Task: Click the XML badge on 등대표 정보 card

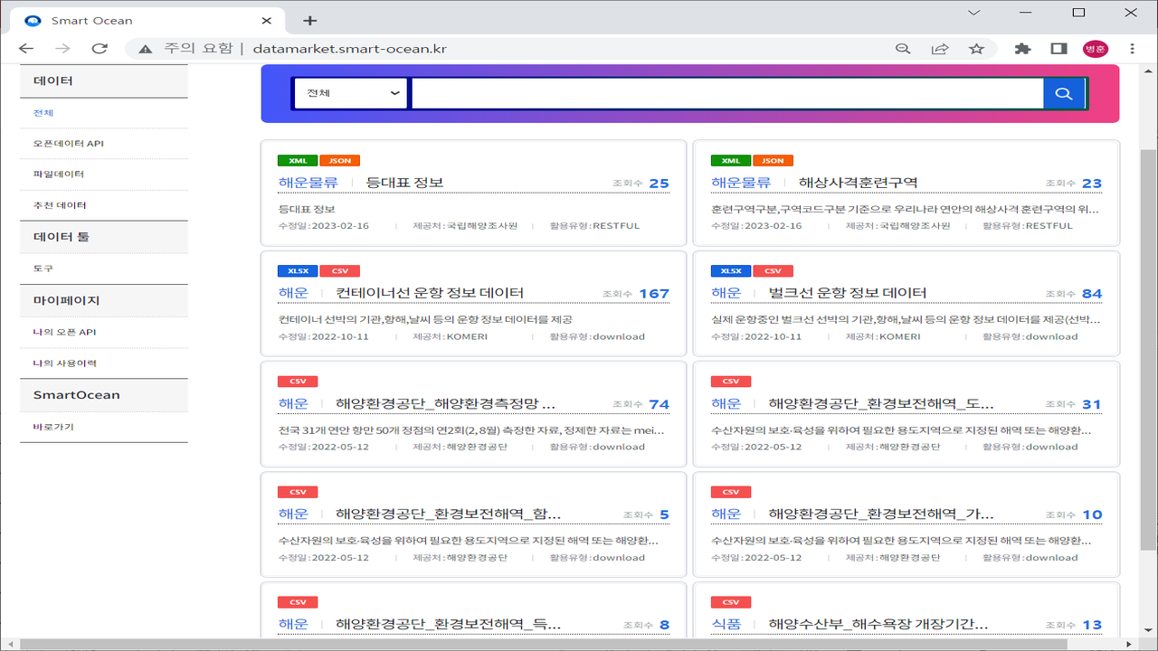Action: [298, 161]
